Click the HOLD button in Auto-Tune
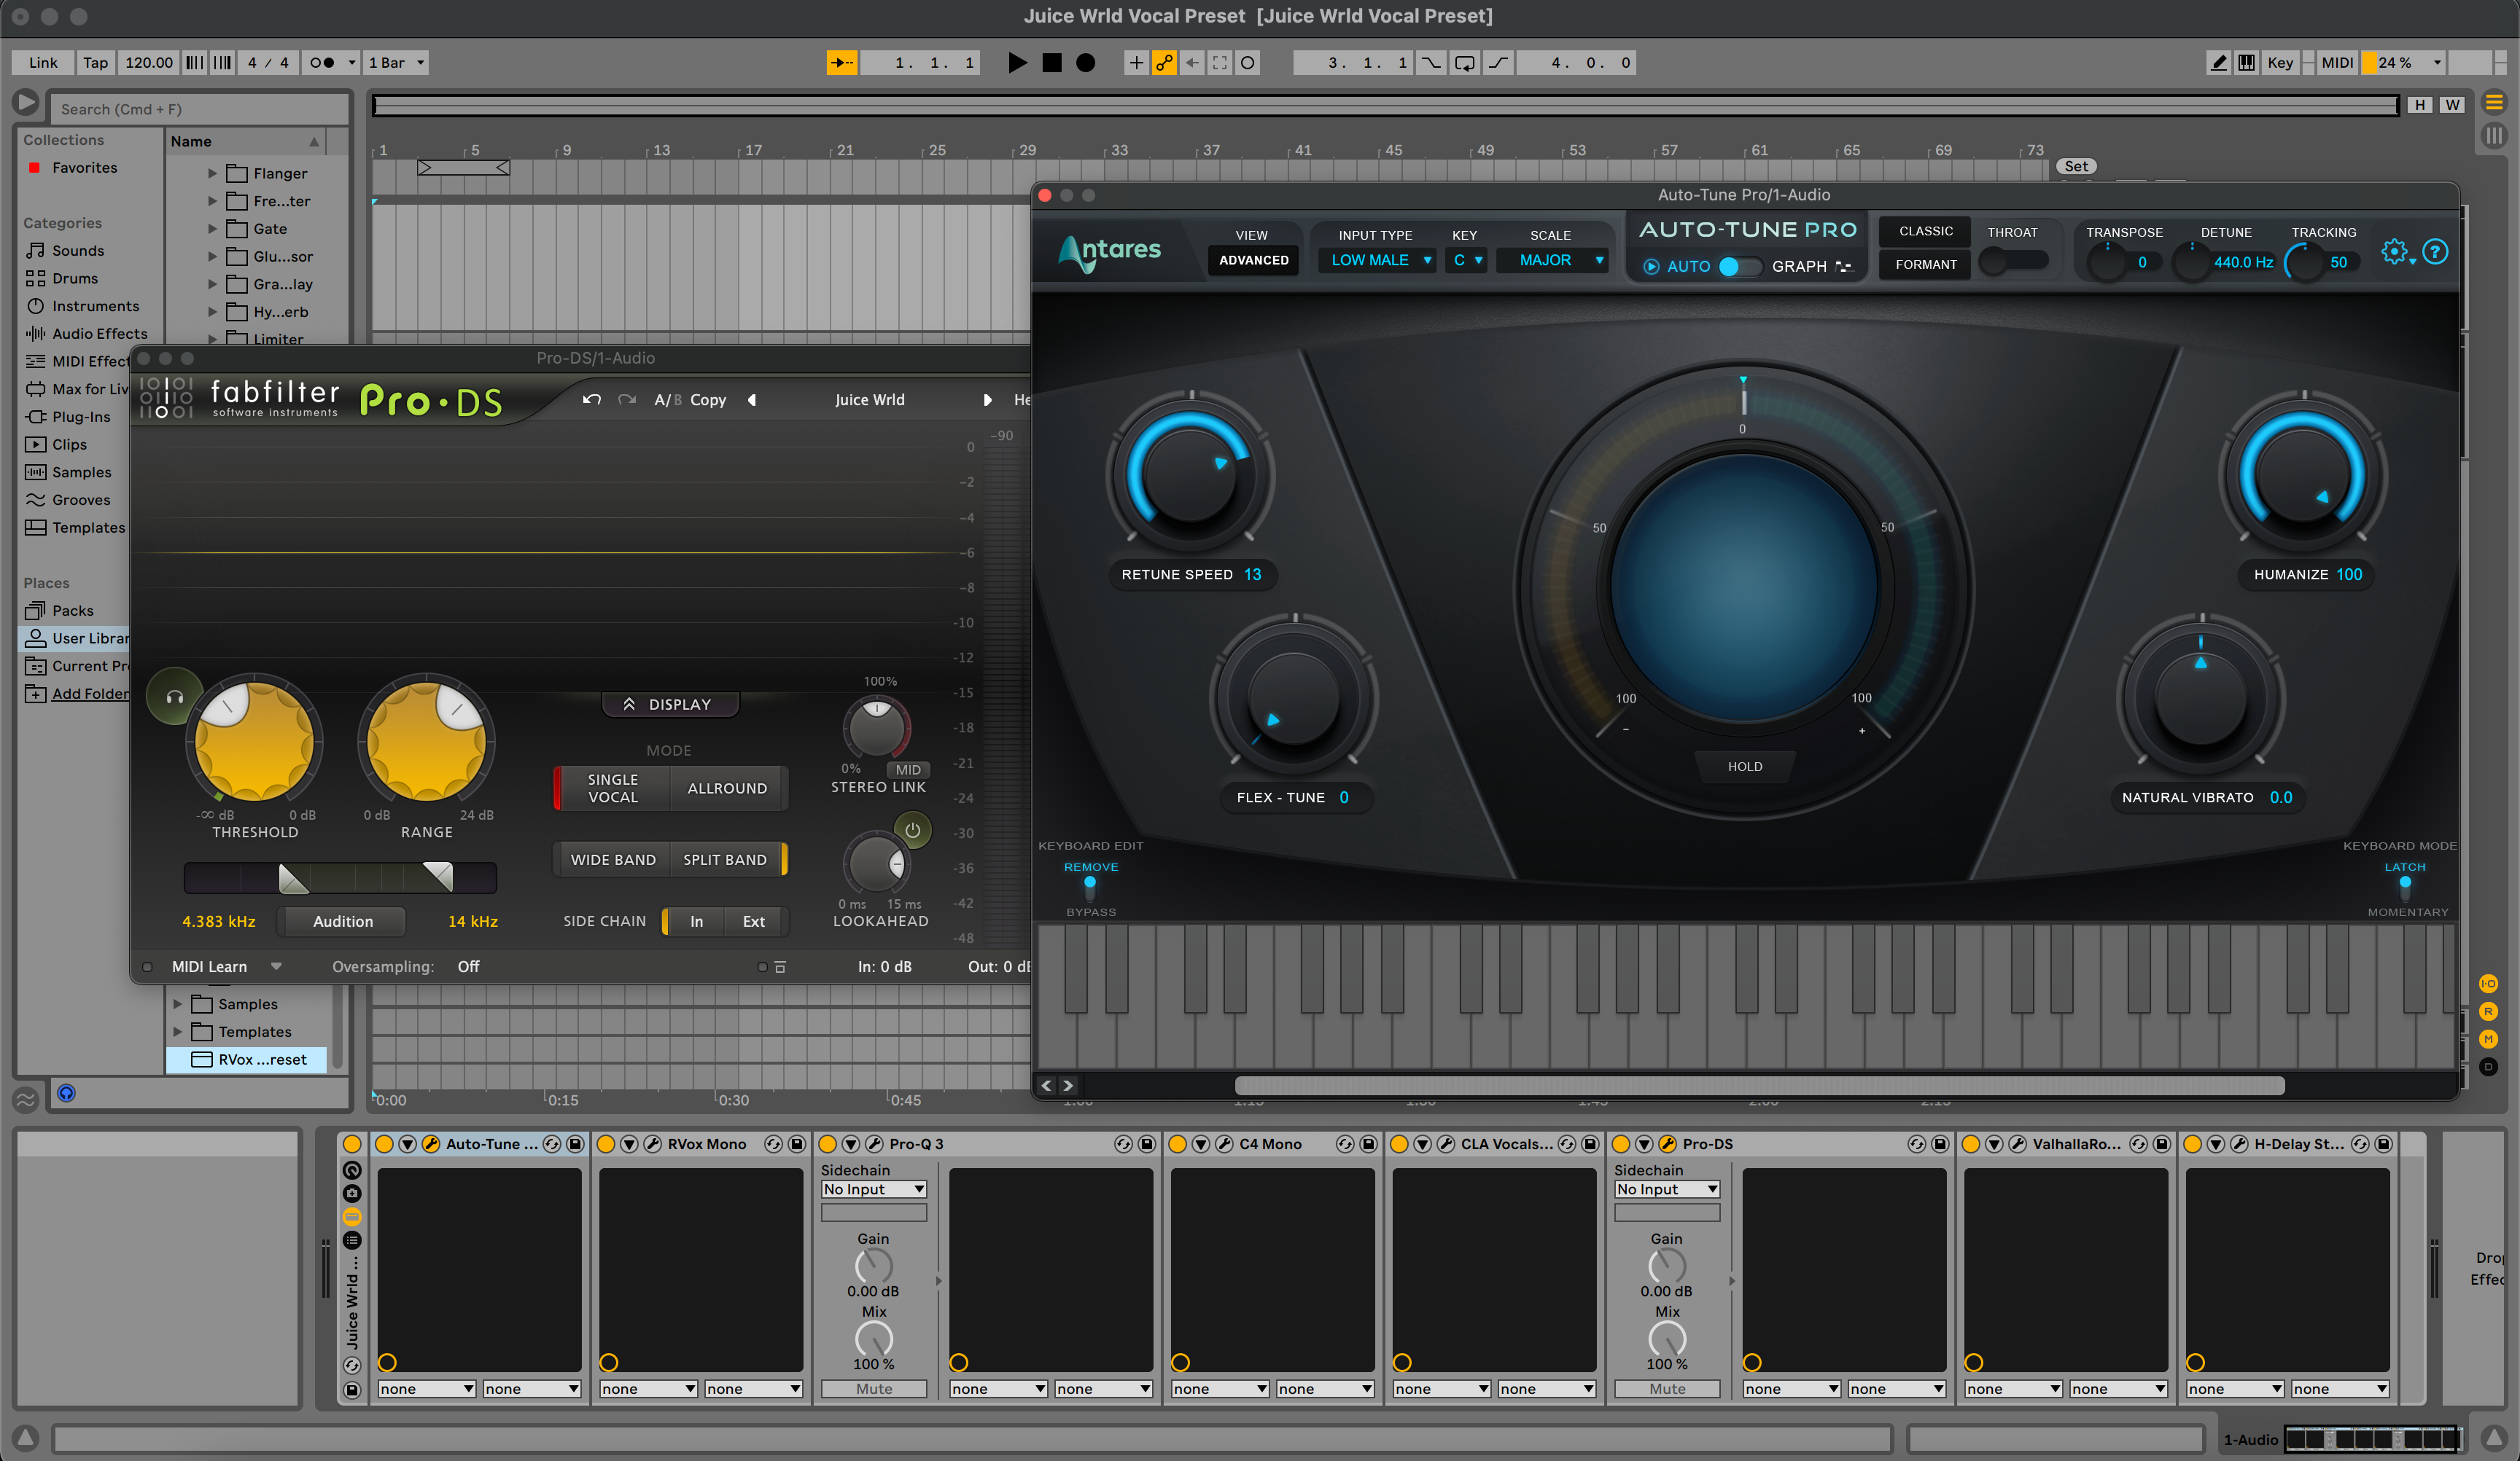This screenshot has height=1461, width=2520. [x=1744, y=767]
